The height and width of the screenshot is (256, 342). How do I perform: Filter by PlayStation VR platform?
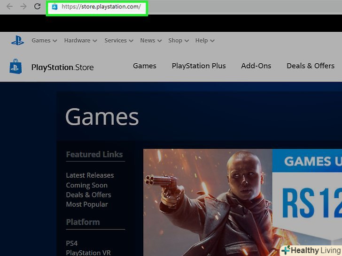(x=88, y=253)
